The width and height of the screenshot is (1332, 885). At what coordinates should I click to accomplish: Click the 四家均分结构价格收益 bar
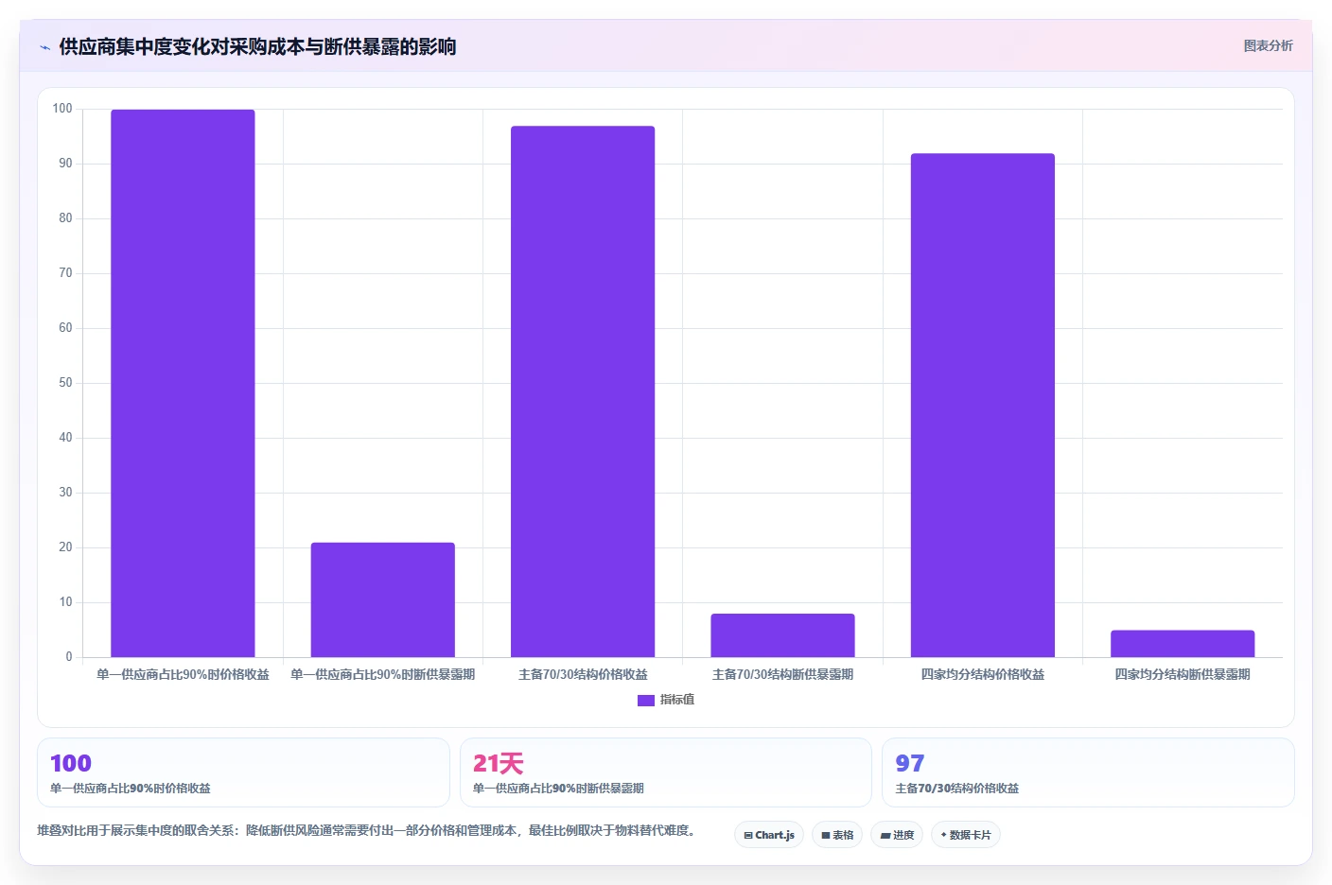[983, 405]
